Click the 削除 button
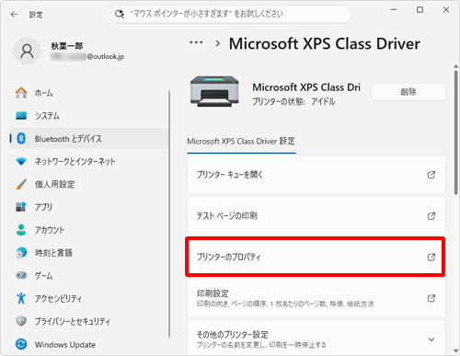The height and width of the screenshot is (356, 460). point(408,92)
